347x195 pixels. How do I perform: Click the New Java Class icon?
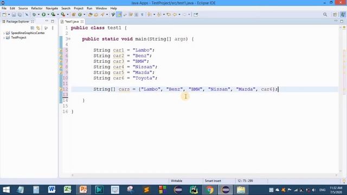point(80,15)
